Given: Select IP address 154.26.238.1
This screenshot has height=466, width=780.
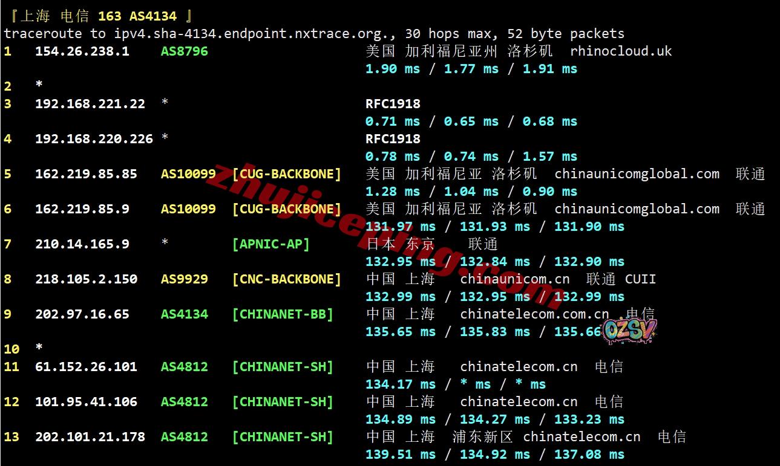Looking at the screenshot, I should (x=82, y=51).
